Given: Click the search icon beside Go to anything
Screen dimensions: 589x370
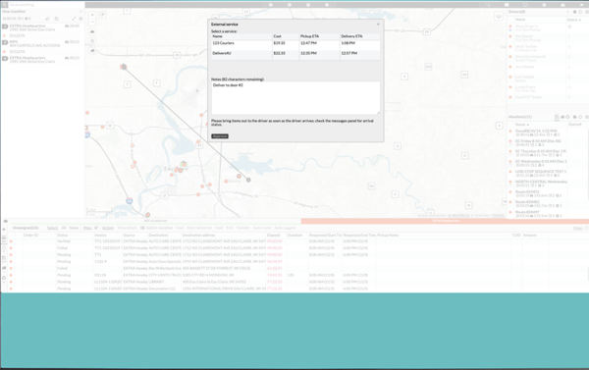Looking at the screenshot, I should click(x=5, y=5).
